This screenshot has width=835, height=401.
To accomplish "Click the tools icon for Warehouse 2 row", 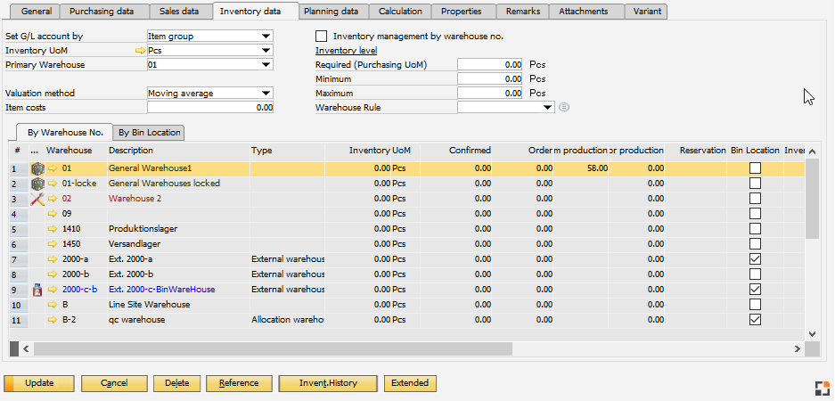I will [37, 199].
